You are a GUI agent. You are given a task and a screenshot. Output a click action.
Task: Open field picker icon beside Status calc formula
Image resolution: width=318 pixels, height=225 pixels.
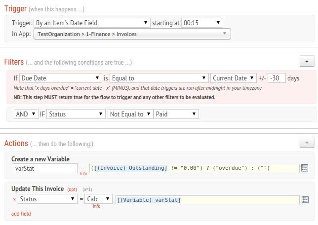305,200
